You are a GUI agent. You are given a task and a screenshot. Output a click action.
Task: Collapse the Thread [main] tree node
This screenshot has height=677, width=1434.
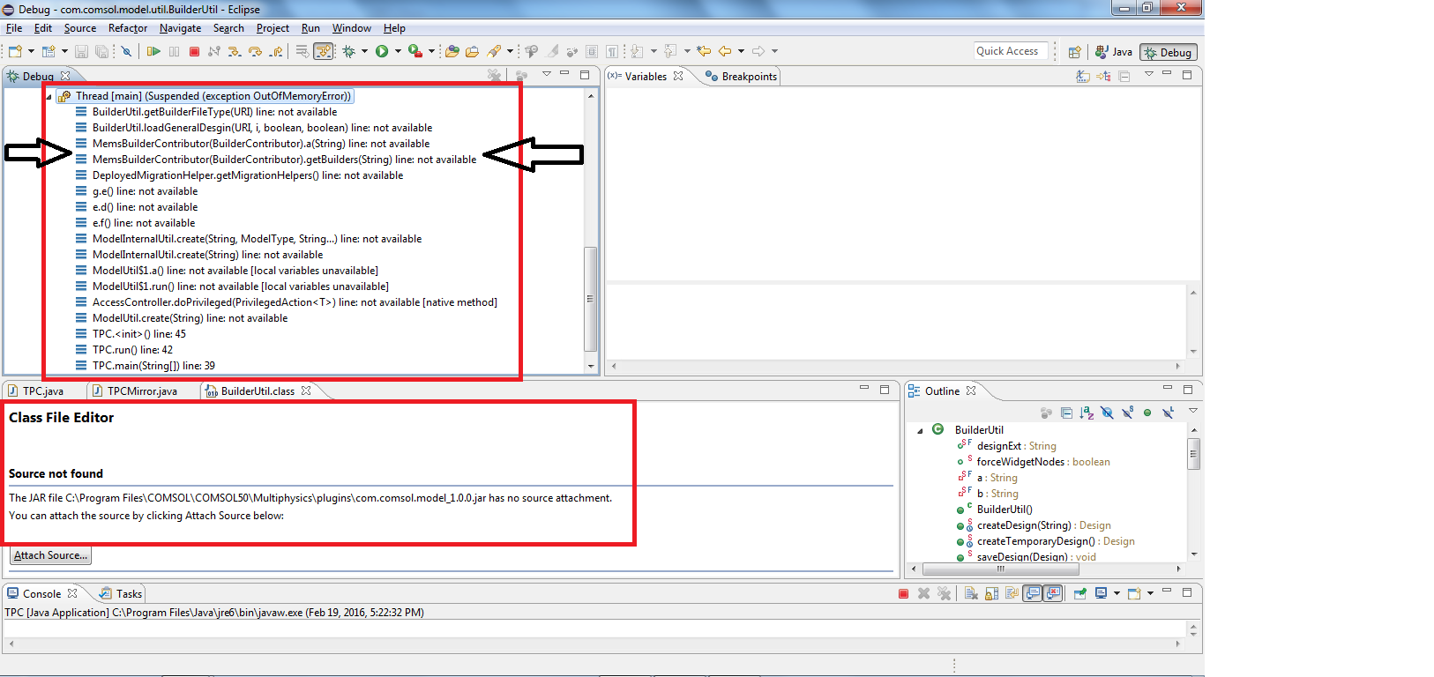49,97
